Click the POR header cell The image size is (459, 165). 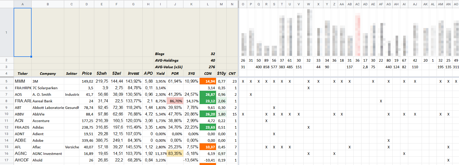click(175, 74)
